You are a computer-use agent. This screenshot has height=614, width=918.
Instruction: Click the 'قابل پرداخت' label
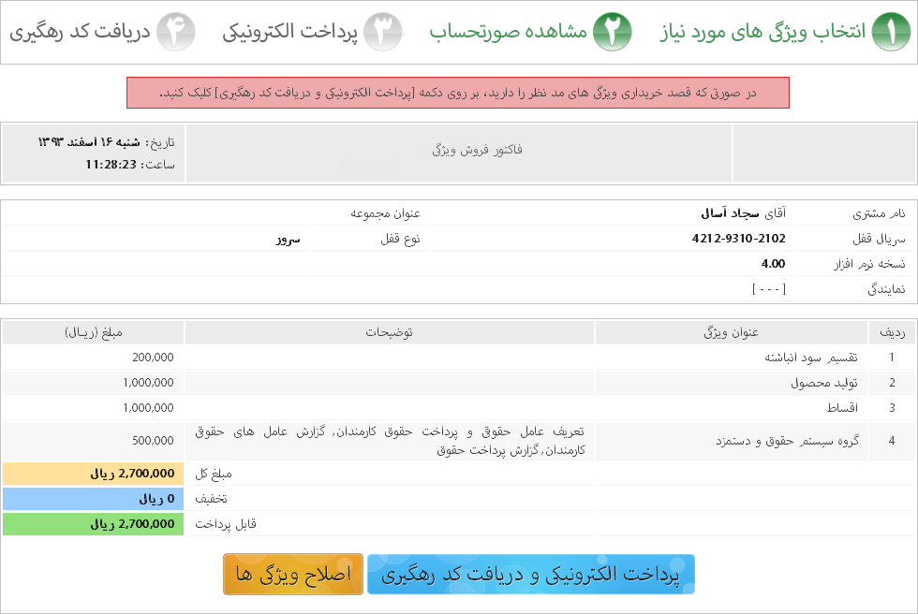click(226, 524)
